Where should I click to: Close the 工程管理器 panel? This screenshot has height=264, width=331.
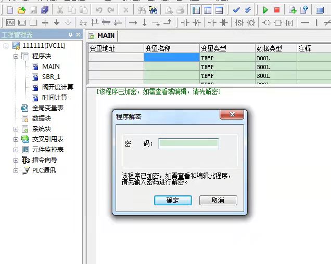(x=78, y=35)
